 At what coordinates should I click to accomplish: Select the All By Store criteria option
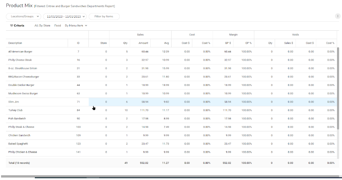tap(42, 26)
